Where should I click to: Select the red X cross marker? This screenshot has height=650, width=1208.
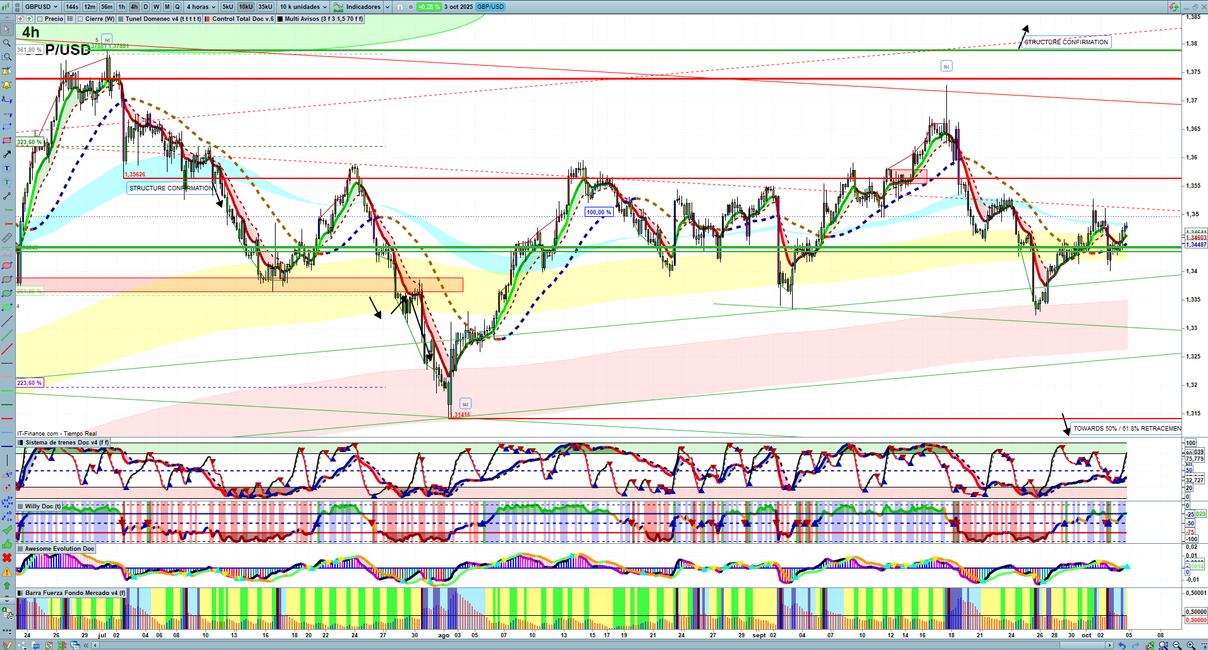point(7,558)
